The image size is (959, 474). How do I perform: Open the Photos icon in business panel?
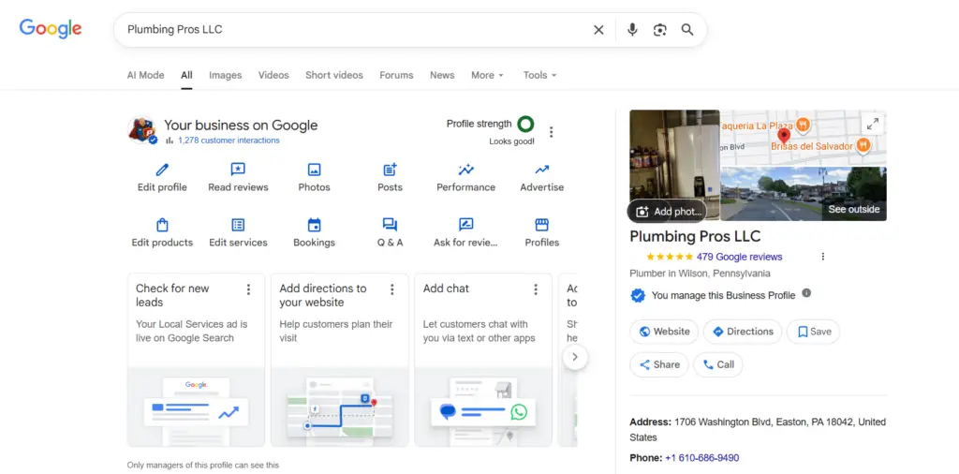coord(314,170)
